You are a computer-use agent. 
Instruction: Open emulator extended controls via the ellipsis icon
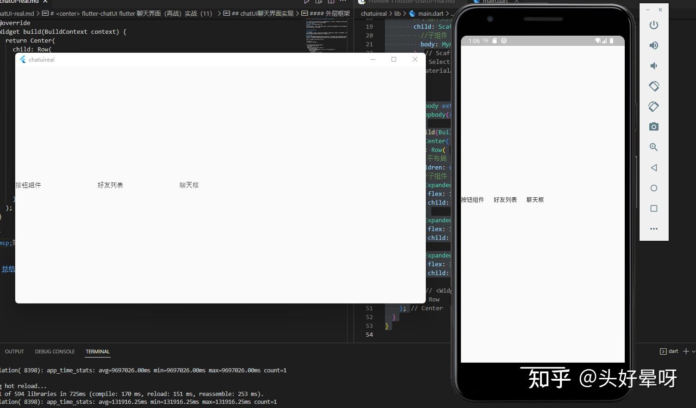pos(653,229)
